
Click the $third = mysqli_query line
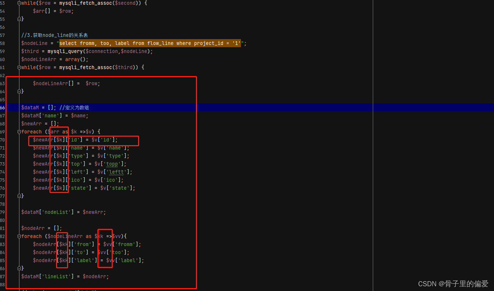(87, 51)
